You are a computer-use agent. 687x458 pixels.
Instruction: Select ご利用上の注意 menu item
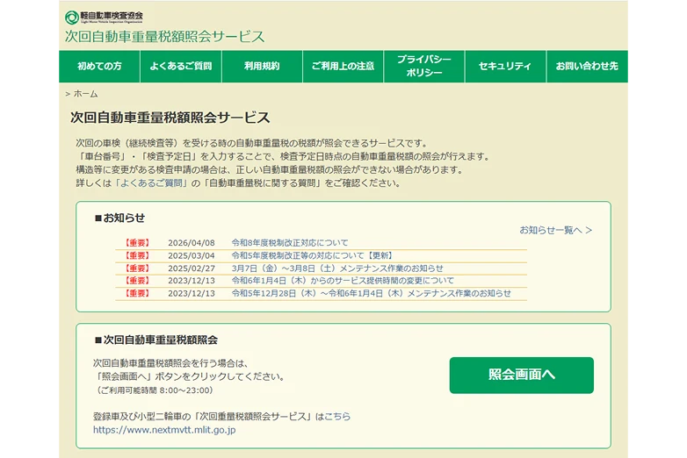[343, 66]
